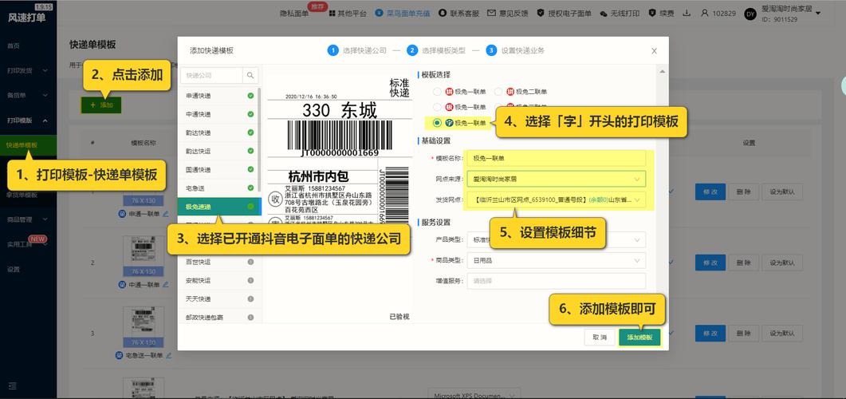Select 快递单模板 in sidebar
Viewport: 846px width, 399px height.
(28, 145)
